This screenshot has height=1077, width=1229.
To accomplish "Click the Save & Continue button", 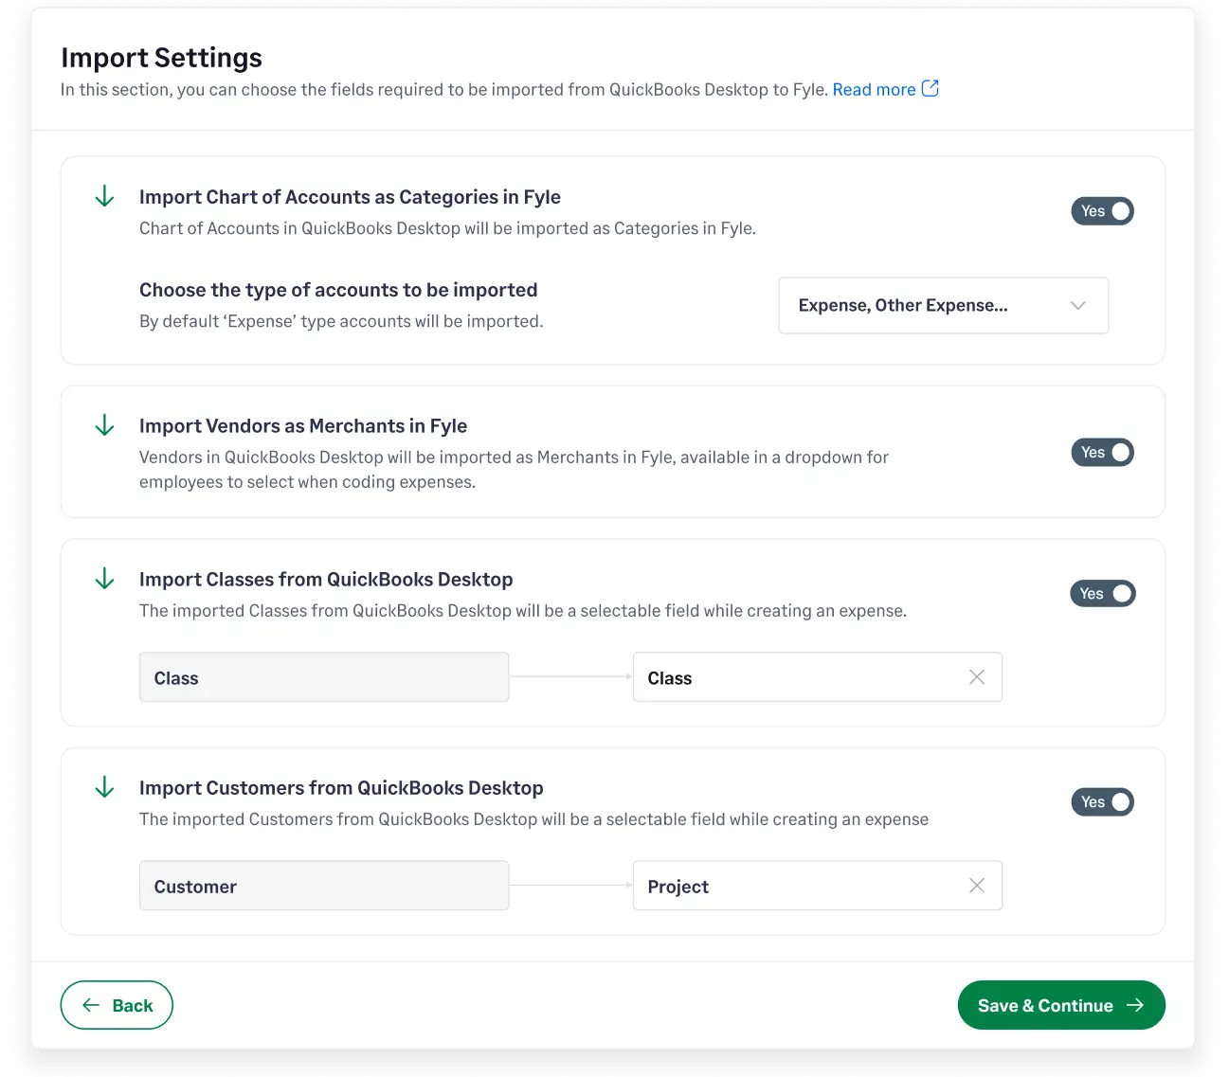I will [x=1061, y=1005].
